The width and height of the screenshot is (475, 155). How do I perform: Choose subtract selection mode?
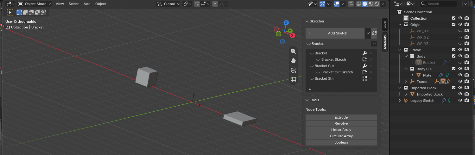31,12
